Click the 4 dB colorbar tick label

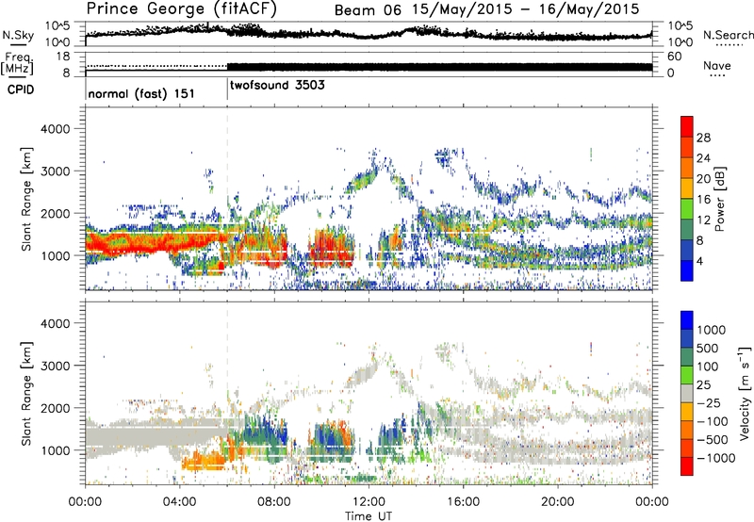(700, 261)
